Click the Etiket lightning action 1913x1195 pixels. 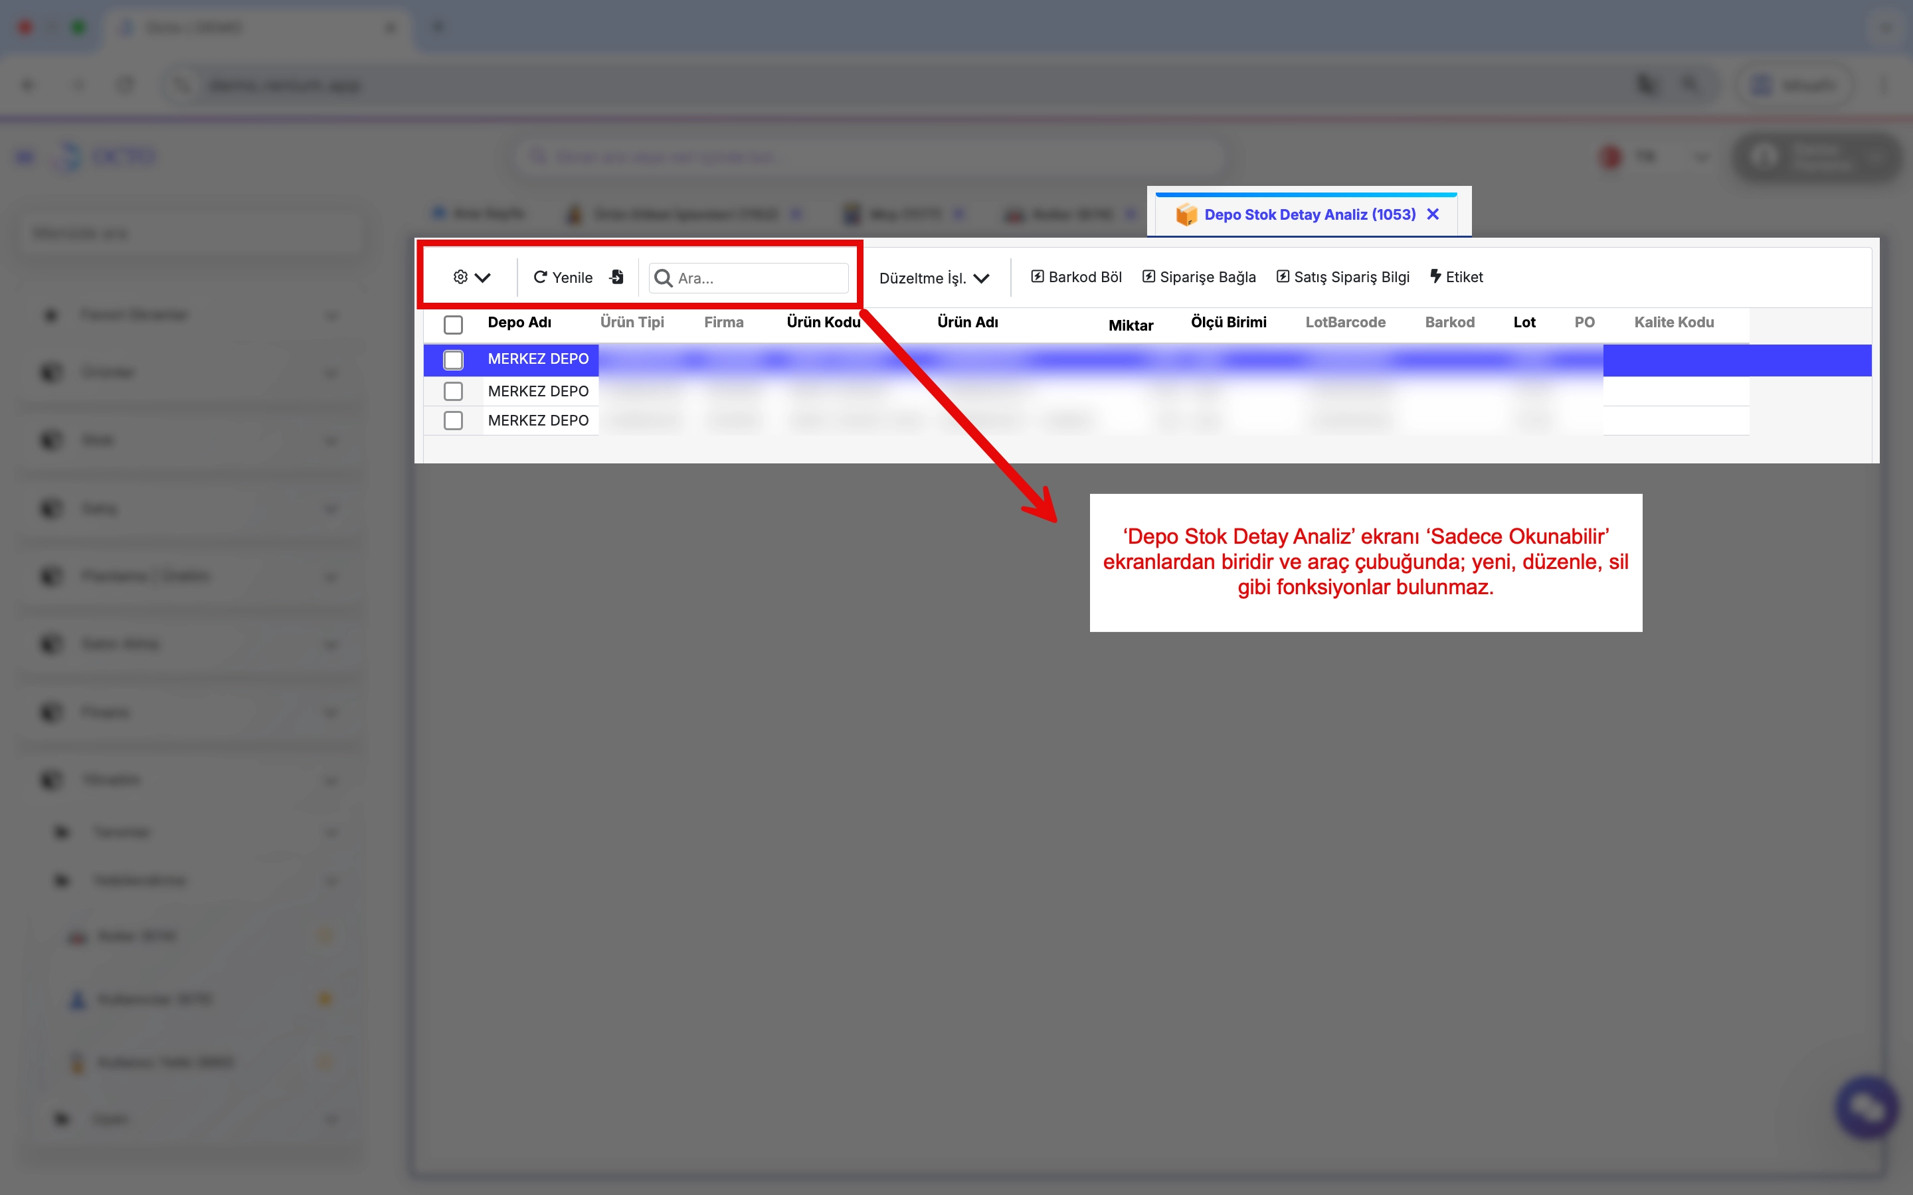point(1456,278)
